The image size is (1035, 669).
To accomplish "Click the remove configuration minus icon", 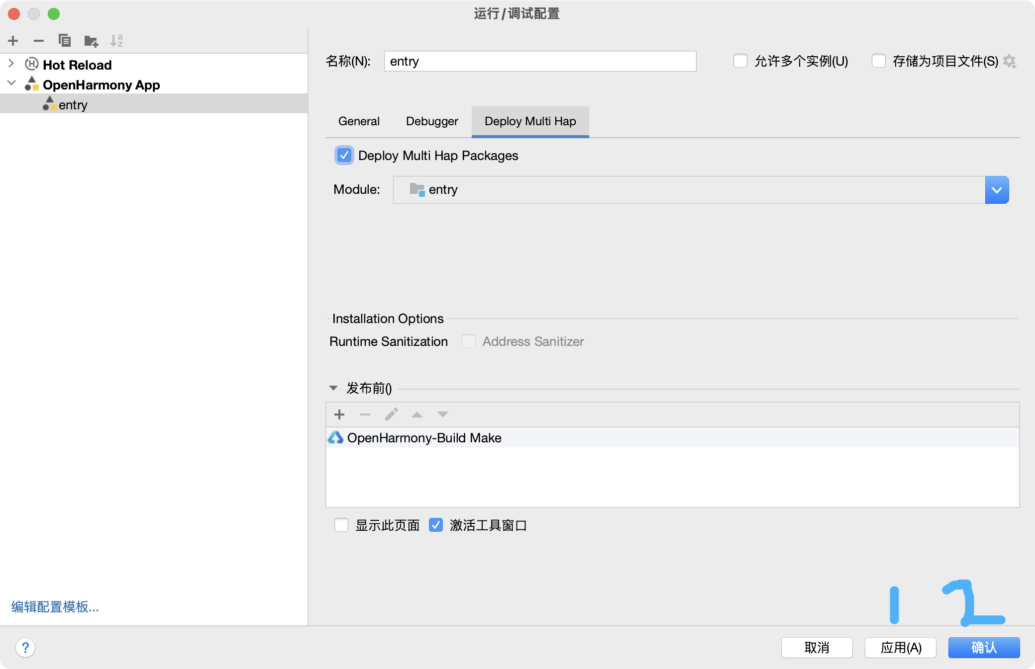I will (39, 41).
